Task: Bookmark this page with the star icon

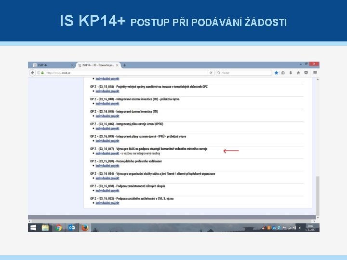Action: (x=276, y=73)
